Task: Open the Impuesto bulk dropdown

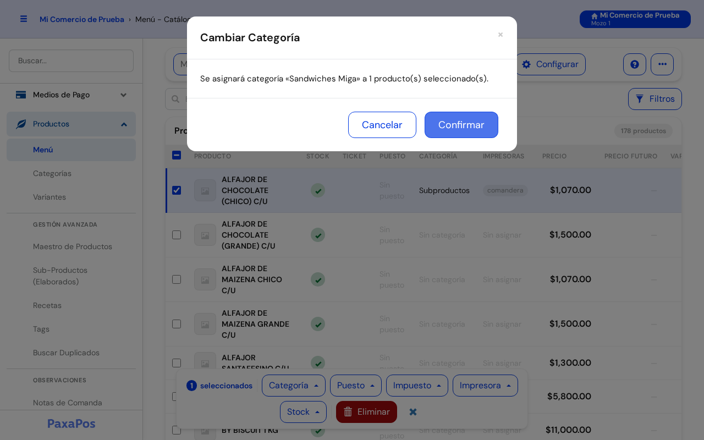Action: (417, 386)
